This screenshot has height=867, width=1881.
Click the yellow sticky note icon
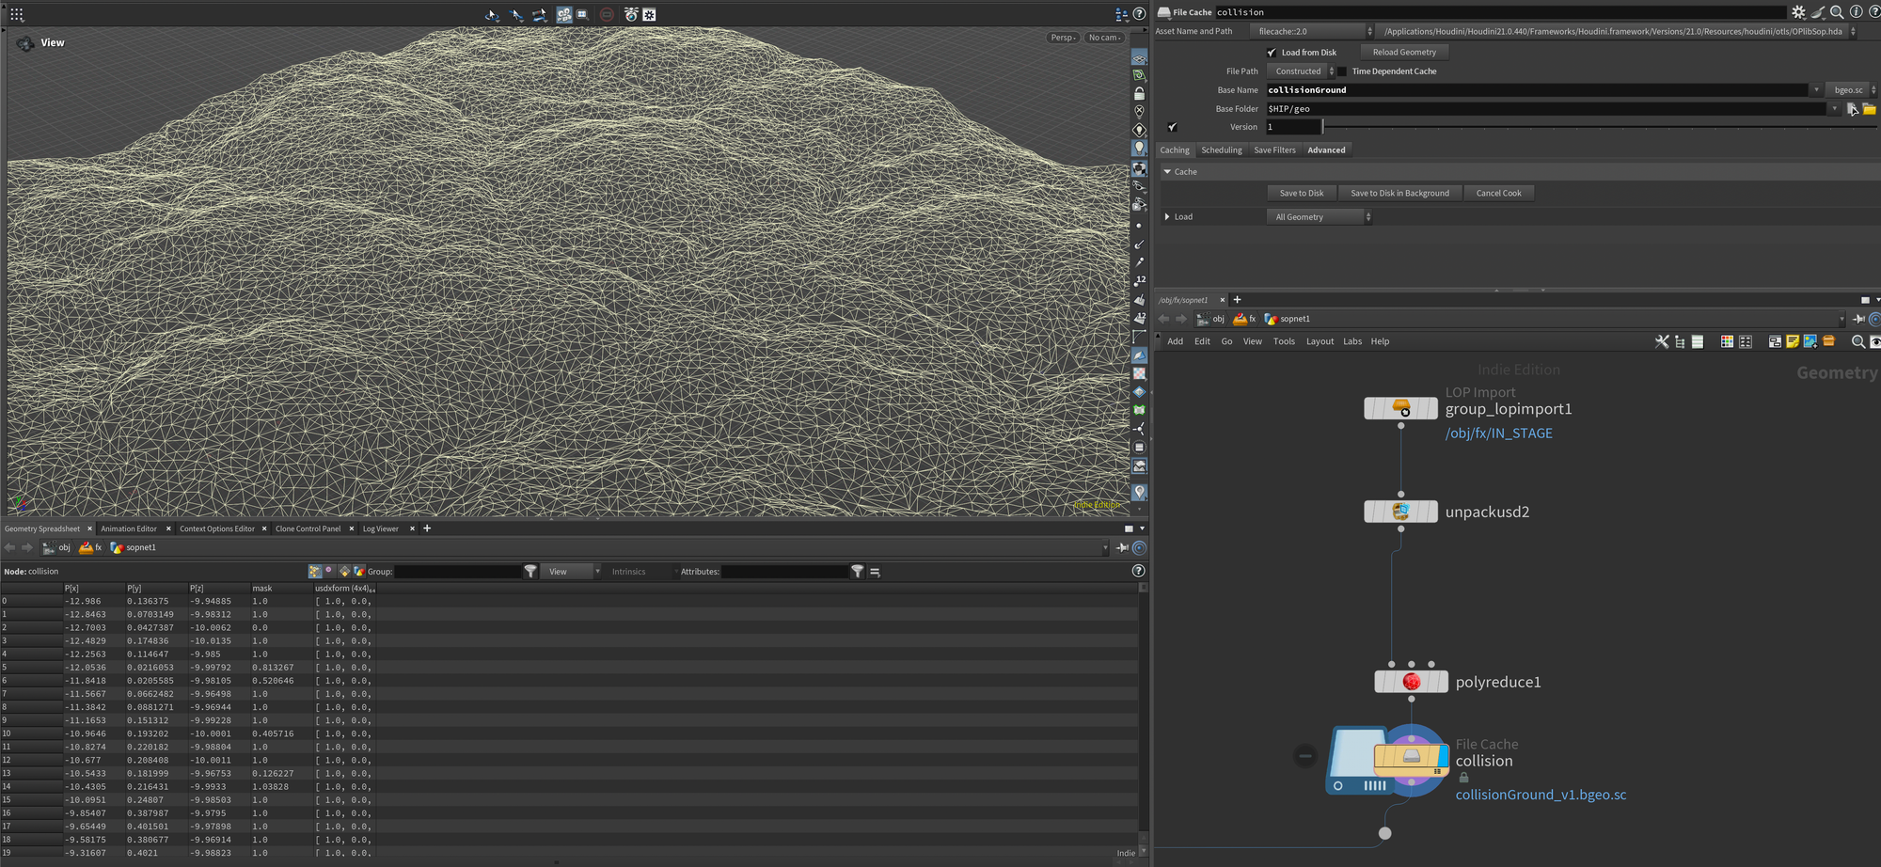click(1793, 341)
